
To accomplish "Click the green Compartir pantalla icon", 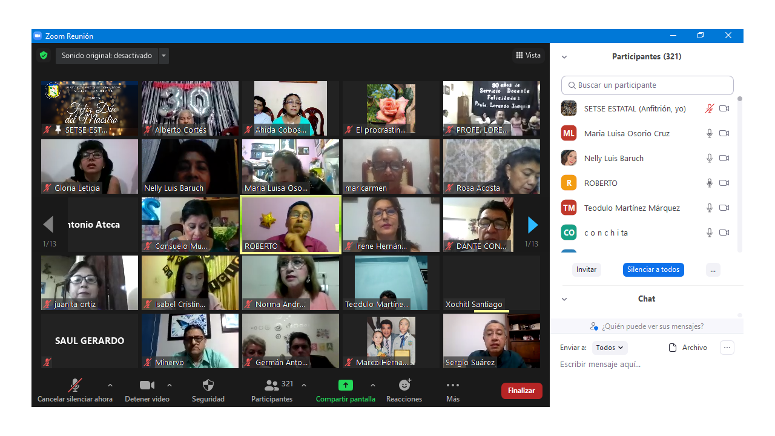I will pyautogui.click(x=346, y=385).
